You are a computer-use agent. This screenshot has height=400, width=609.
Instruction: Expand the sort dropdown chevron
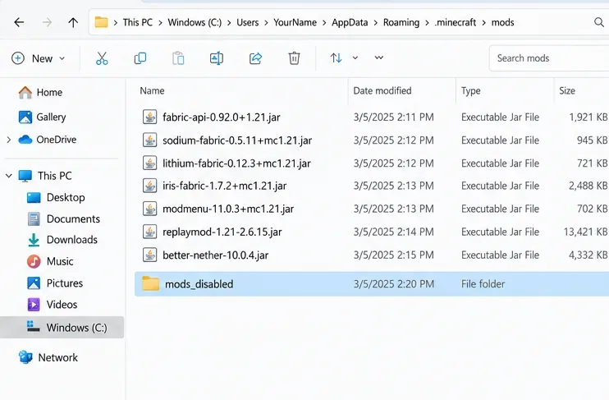[x=355, y=58]
